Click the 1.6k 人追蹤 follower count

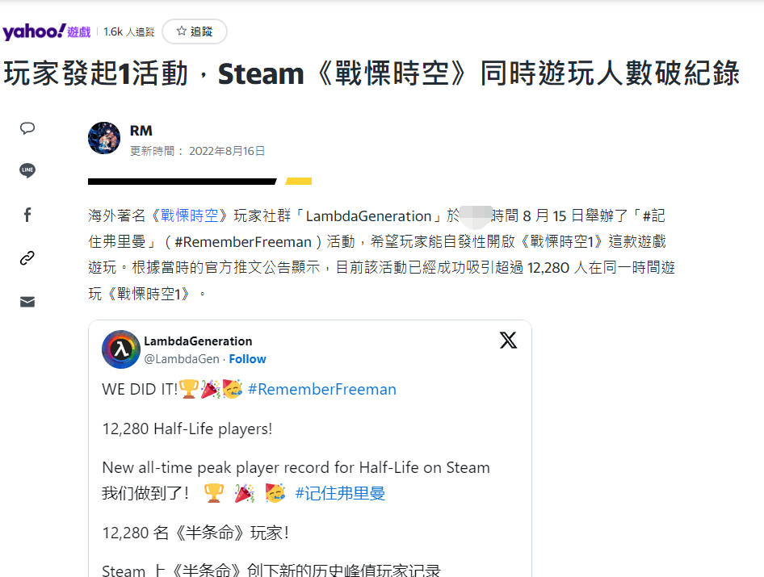(129, 32)
